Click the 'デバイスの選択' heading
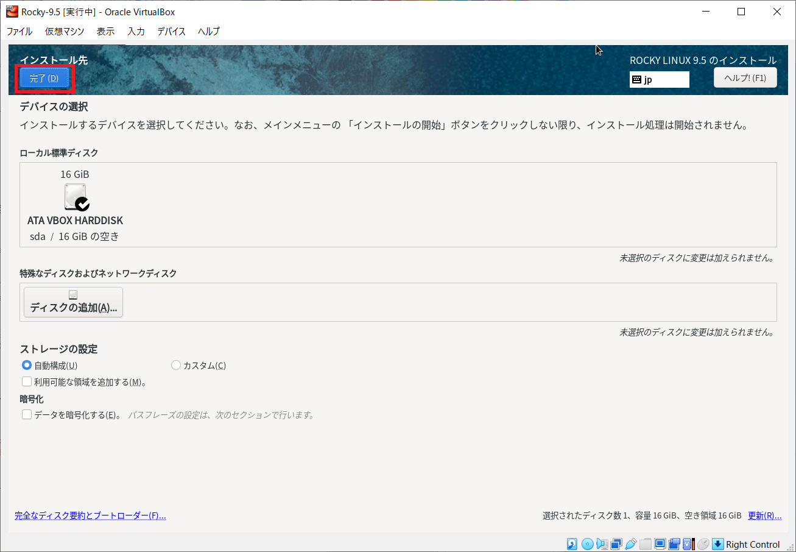 (x=54, y=107)
